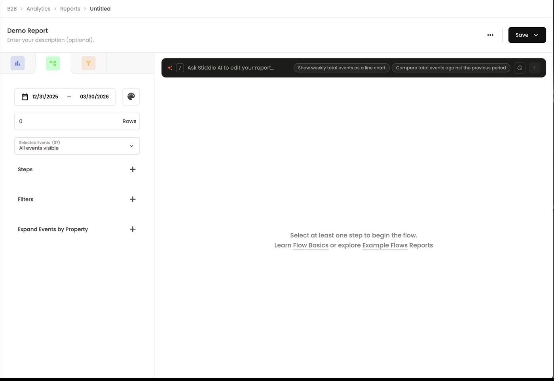Focus the Ask Stiddle AI prompt field
554x381 pixels.
(x=231, y=68)
